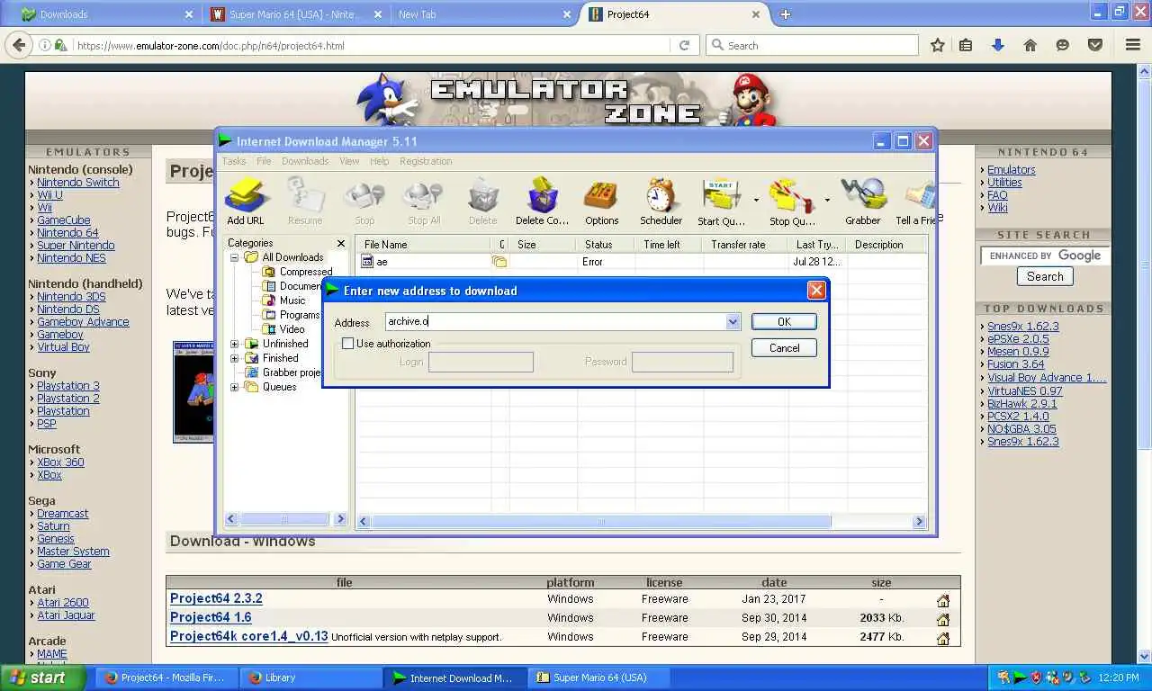Click Firefox bookmark star icon

click(x=937, y=45)
